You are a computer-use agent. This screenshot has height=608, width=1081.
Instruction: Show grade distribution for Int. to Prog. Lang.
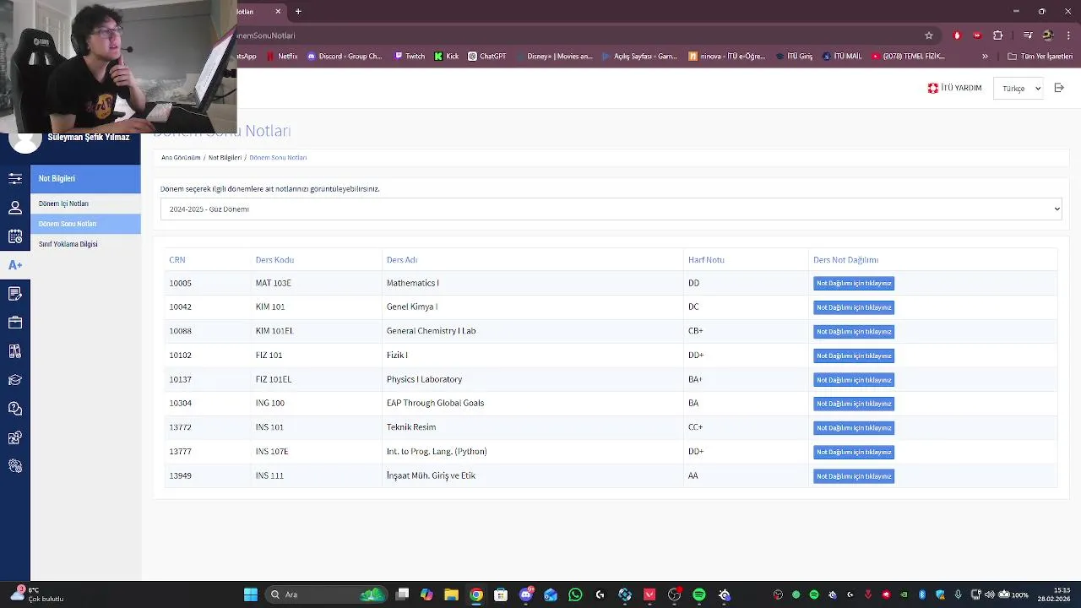[854, 452]
